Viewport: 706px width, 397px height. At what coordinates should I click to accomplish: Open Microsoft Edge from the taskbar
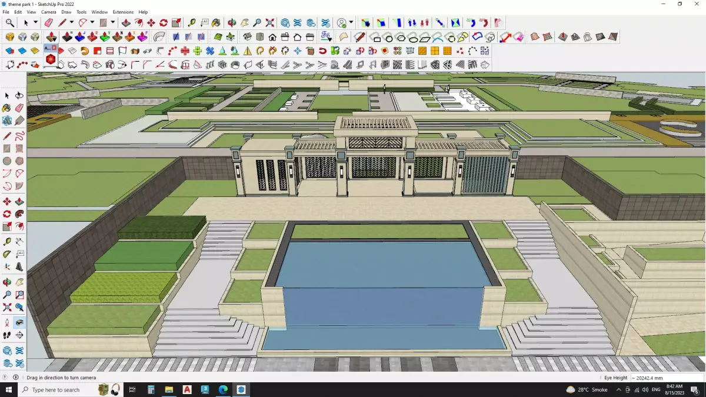[x=223, y=389]
